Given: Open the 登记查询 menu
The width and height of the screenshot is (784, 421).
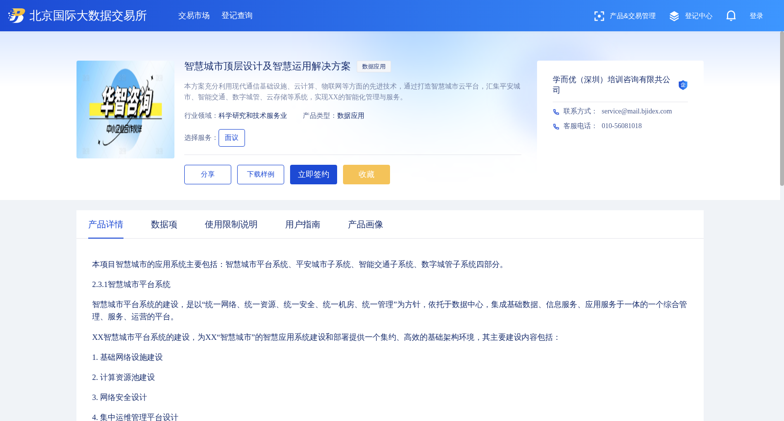Looking at the screenshot, I should [237, 16].
